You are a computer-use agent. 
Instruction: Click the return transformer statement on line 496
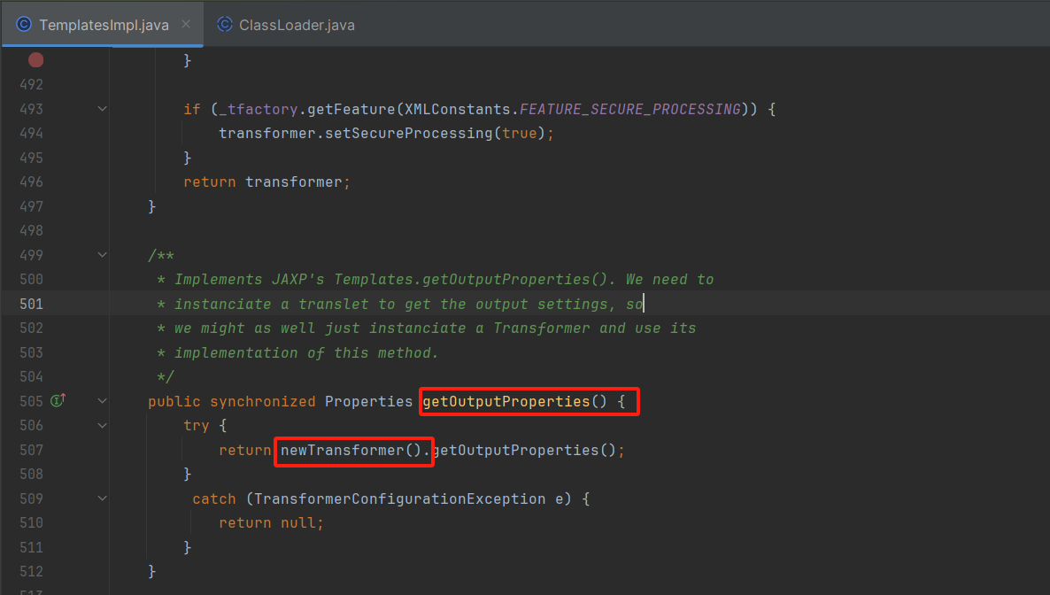coord(257,181)
